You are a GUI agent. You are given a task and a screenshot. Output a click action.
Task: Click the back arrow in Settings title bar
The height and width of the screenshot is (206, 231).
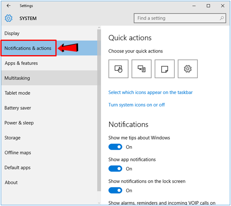pyautogui.click(x=9, y=6)
